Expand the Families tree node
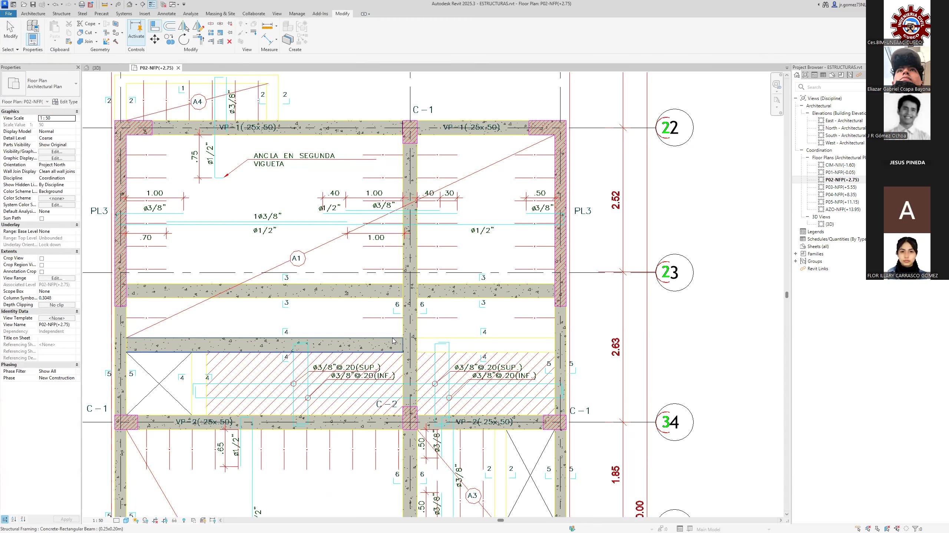The width and height of the screenshot is (949, 533). point(796,254)
